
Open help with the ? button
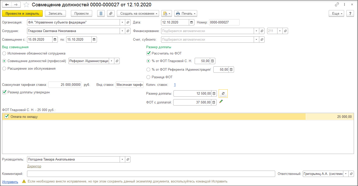[350, 13]
